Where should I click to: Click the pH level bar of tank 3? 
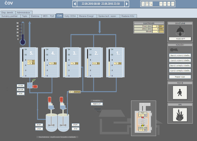click(66, 62)
